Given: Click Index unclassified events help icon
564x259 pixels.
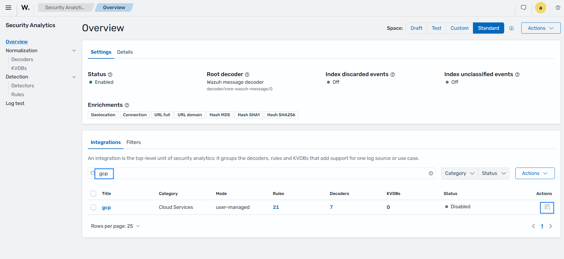Looking at the screenshot, I should tap(517, 75).
